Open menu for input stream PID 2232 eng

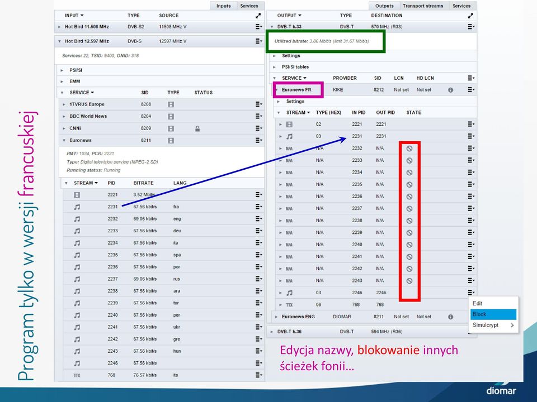[258, 218]
